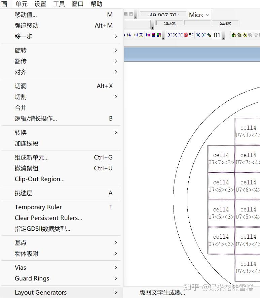Click the tile horizontally colored icon
Viewport: 260px width, 298px height.
148,35
